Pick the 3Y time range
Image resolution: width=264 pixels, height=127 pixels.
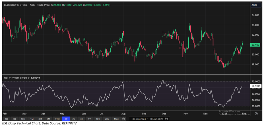(x=82, y=119)
